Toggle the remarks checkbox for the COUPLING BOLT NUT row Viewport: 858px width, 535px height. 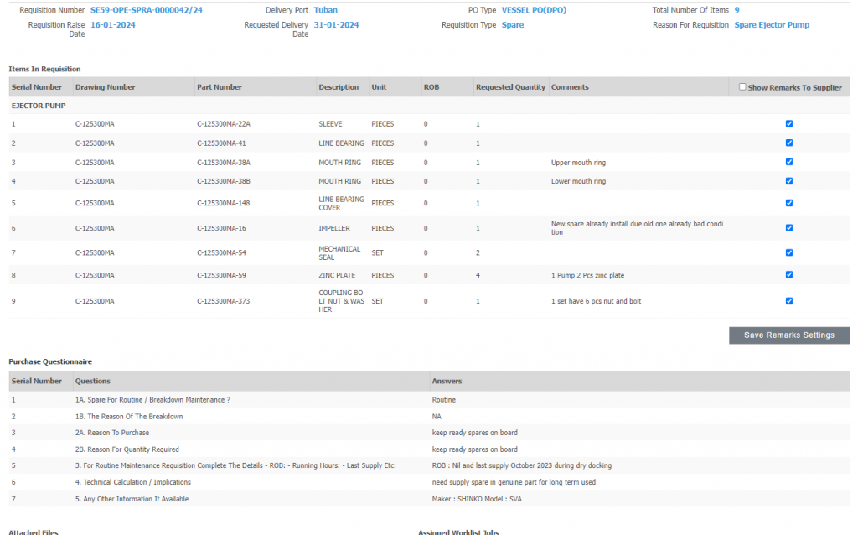point(789,301)
